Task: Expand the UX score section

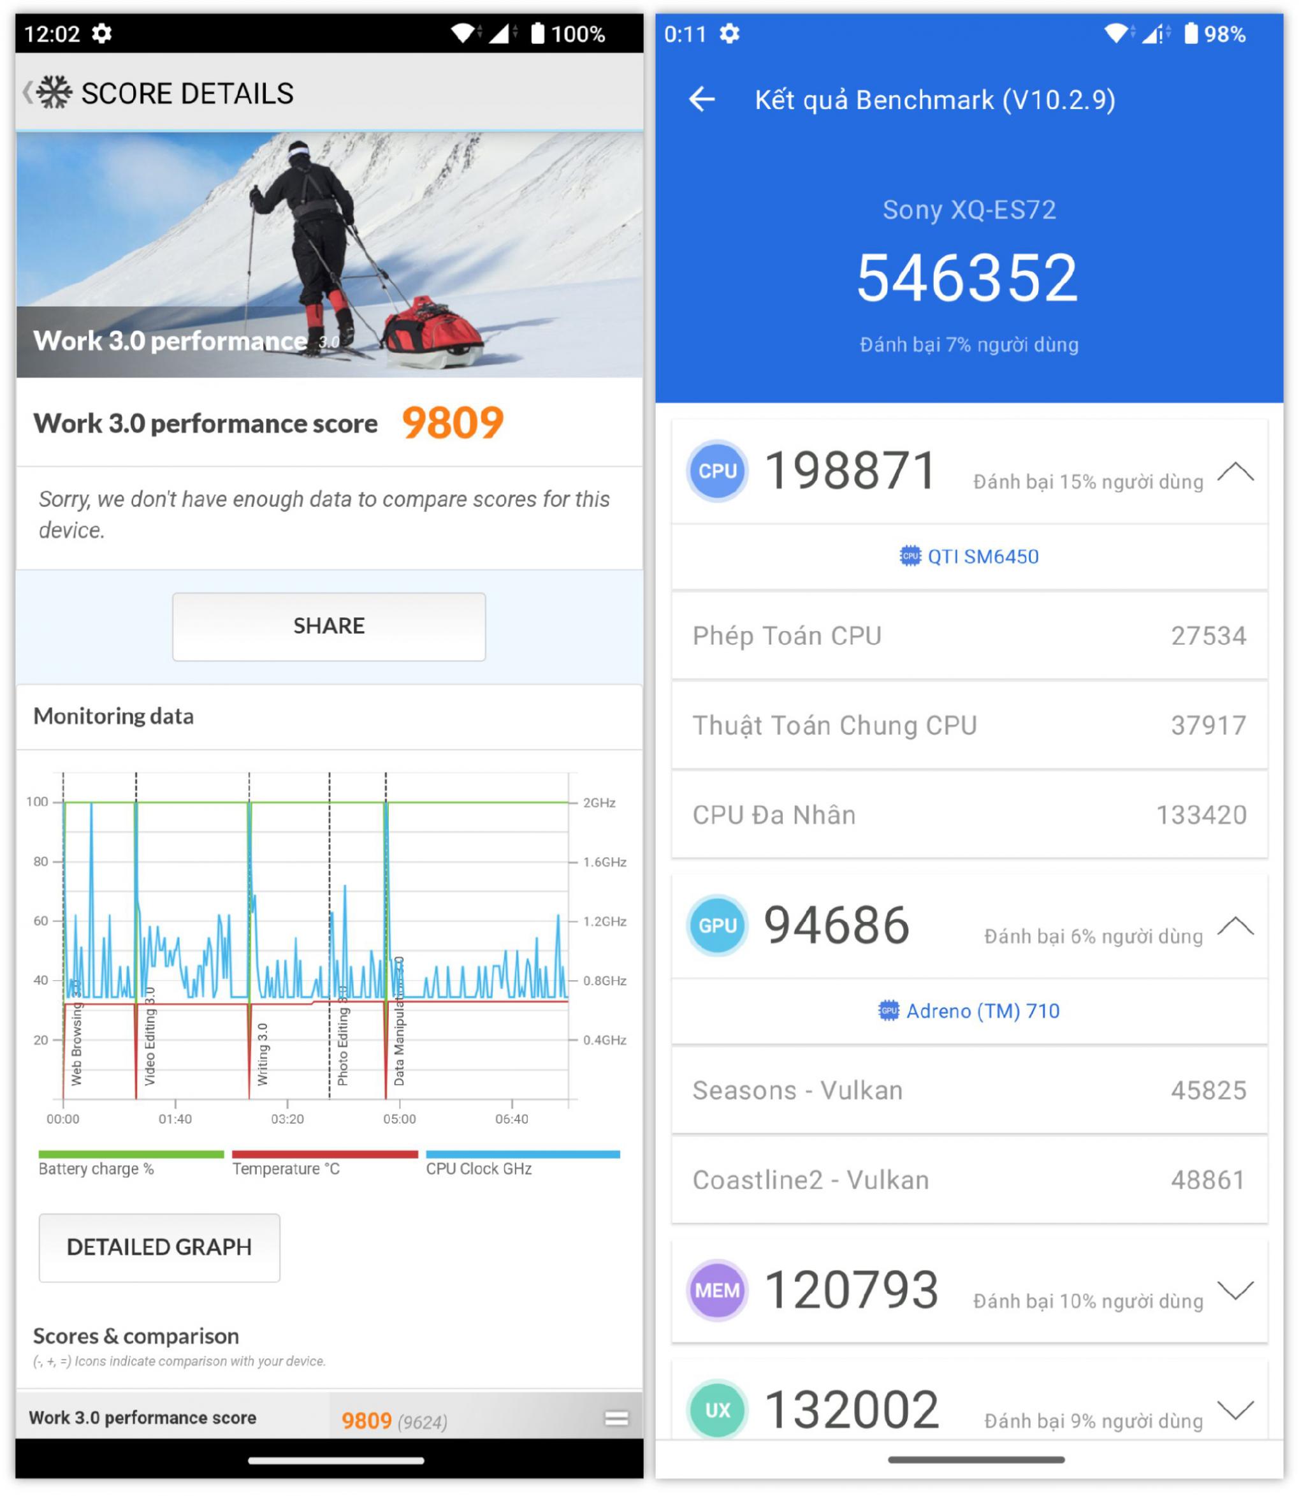Action: (x=1235, y=1411)
